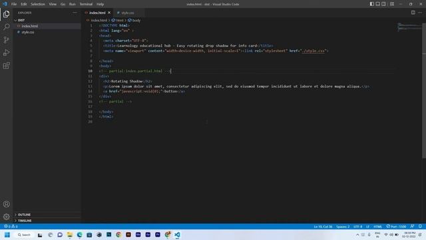
Task: Open Adobe Media Encoder from the taskbar
Action: pyautogui.click(x=138, y=235)
